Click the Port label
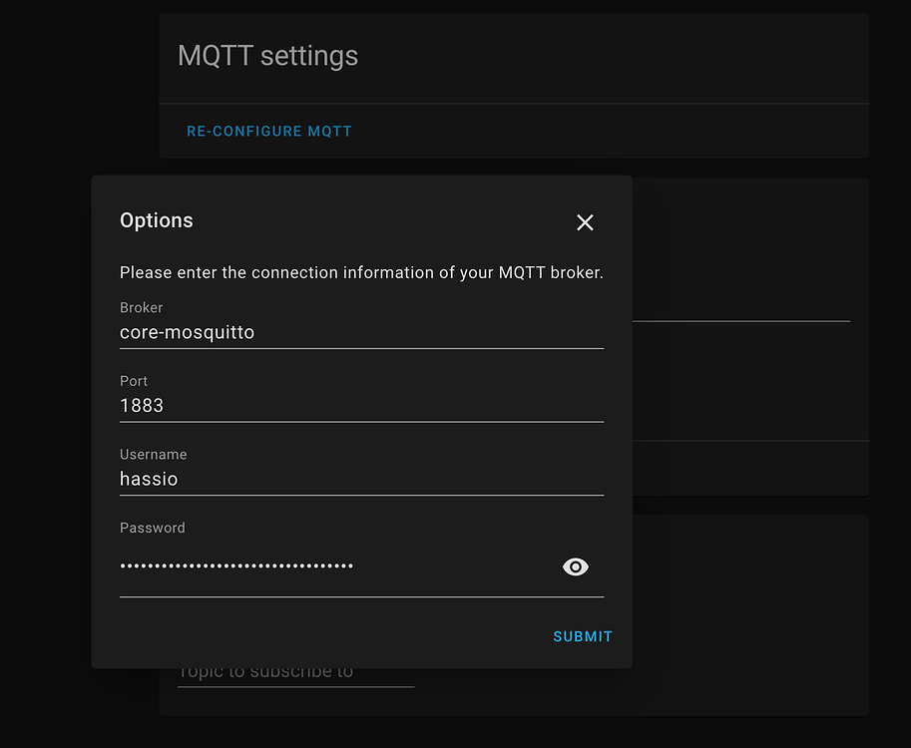The image size is (911, 748). [x=134, y=381]
